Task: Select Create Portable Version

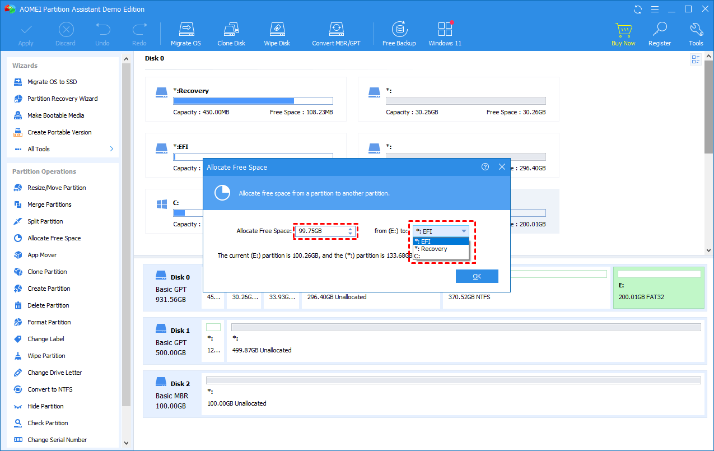Action: coord(59,132)
